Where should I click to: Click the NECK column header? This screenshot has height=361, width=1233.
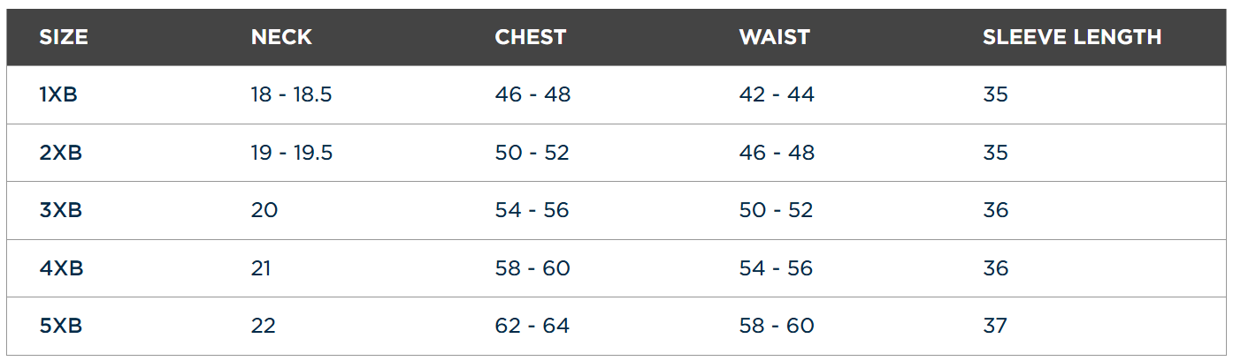281,37
